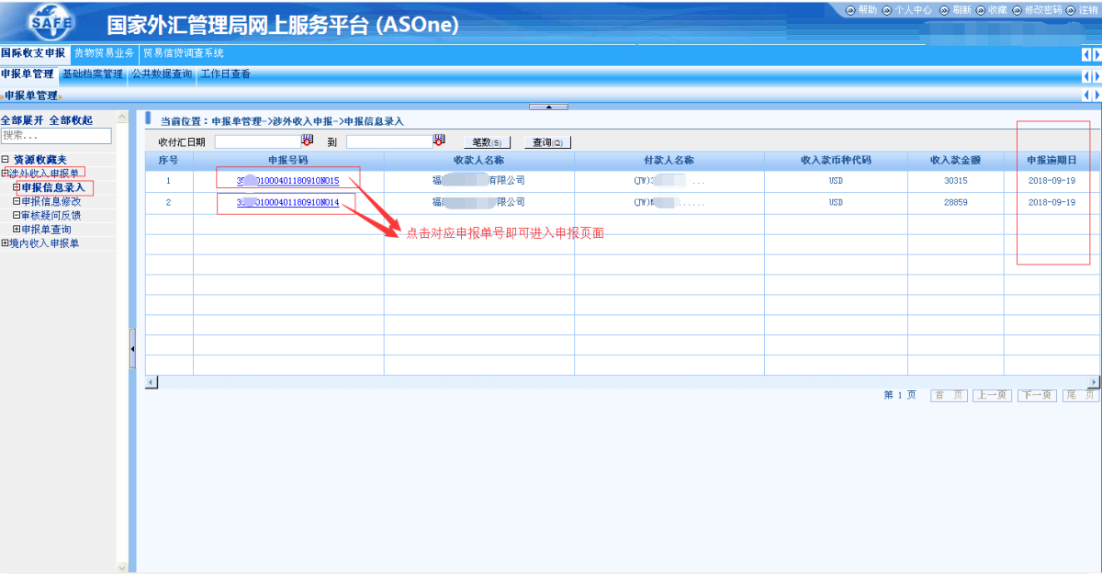Image resolution: width=1102 pixels, height=574 pixels.
Task: Click 注销 to log out
Action: tap(1071, 10)
